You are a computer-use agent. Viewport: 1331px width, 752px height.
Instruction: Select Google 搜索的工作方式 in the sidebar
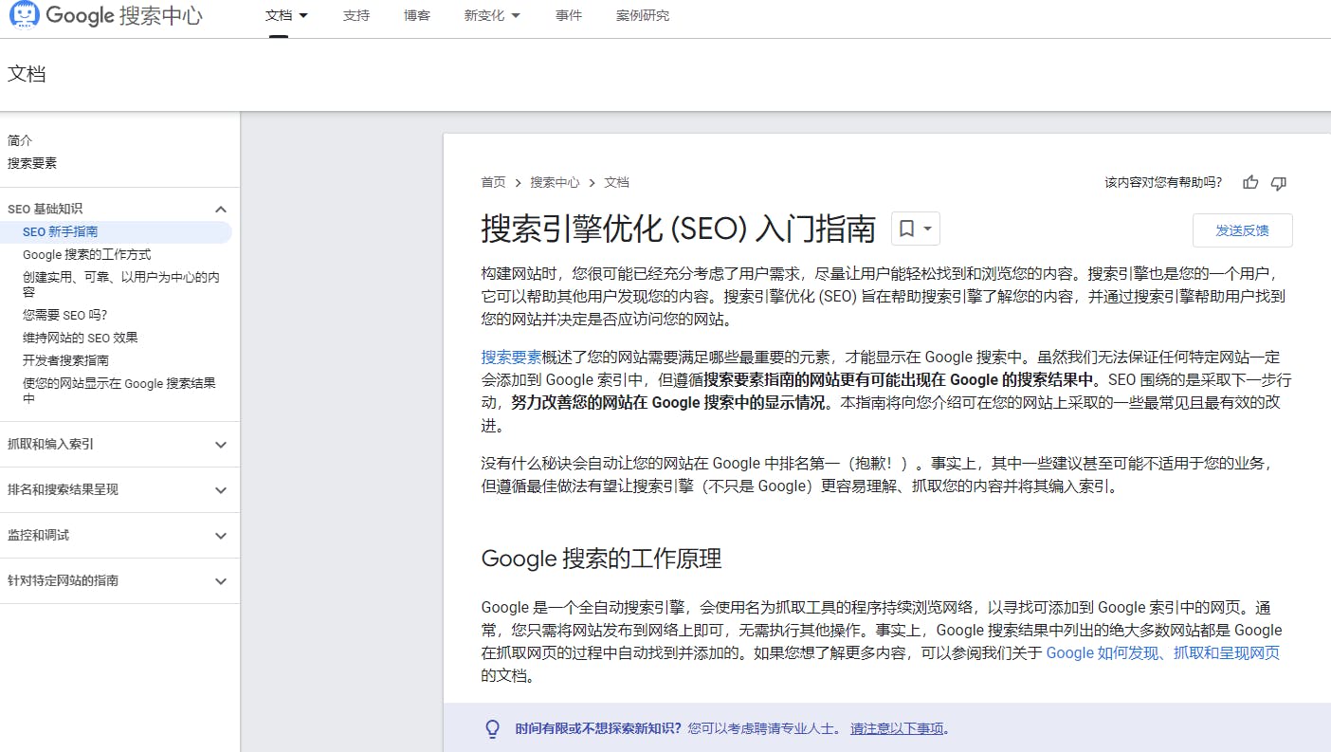(x=86, y=255)
